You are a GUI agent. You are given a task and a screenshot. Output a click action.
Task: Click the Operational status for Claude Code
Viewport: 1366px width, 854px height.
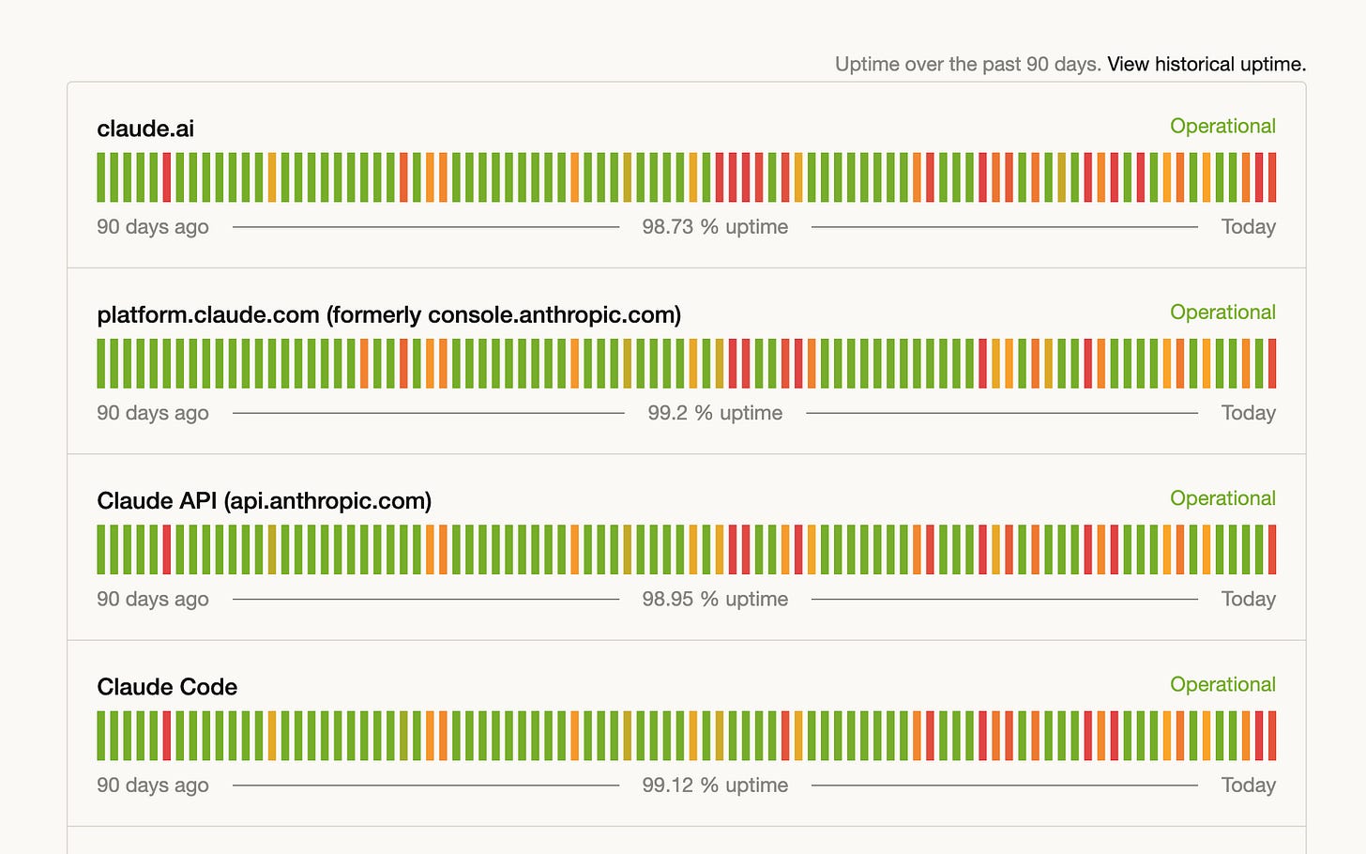[1222, 684]
